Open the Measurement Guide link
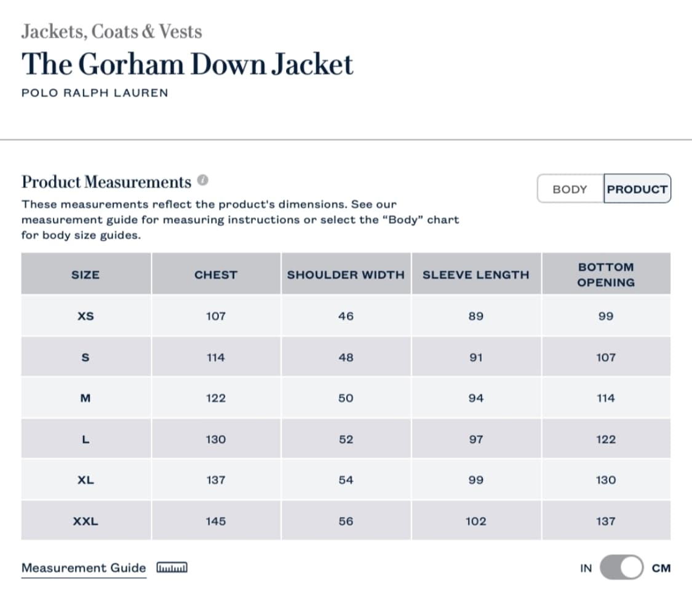Viewport: 692px width, 589px height. [84, 567]
